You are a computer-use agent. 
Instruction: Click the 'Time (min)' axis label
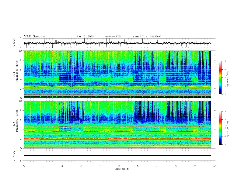[x=122, y=169]
